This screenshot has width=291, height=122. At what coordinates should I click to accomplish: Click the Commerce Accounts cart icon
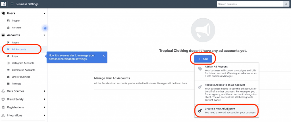click(8, 70)
